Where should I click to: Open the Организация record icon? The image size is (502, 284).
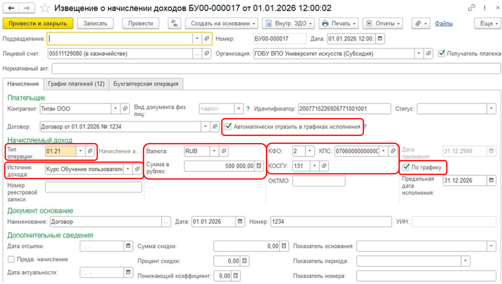point(428,54)
